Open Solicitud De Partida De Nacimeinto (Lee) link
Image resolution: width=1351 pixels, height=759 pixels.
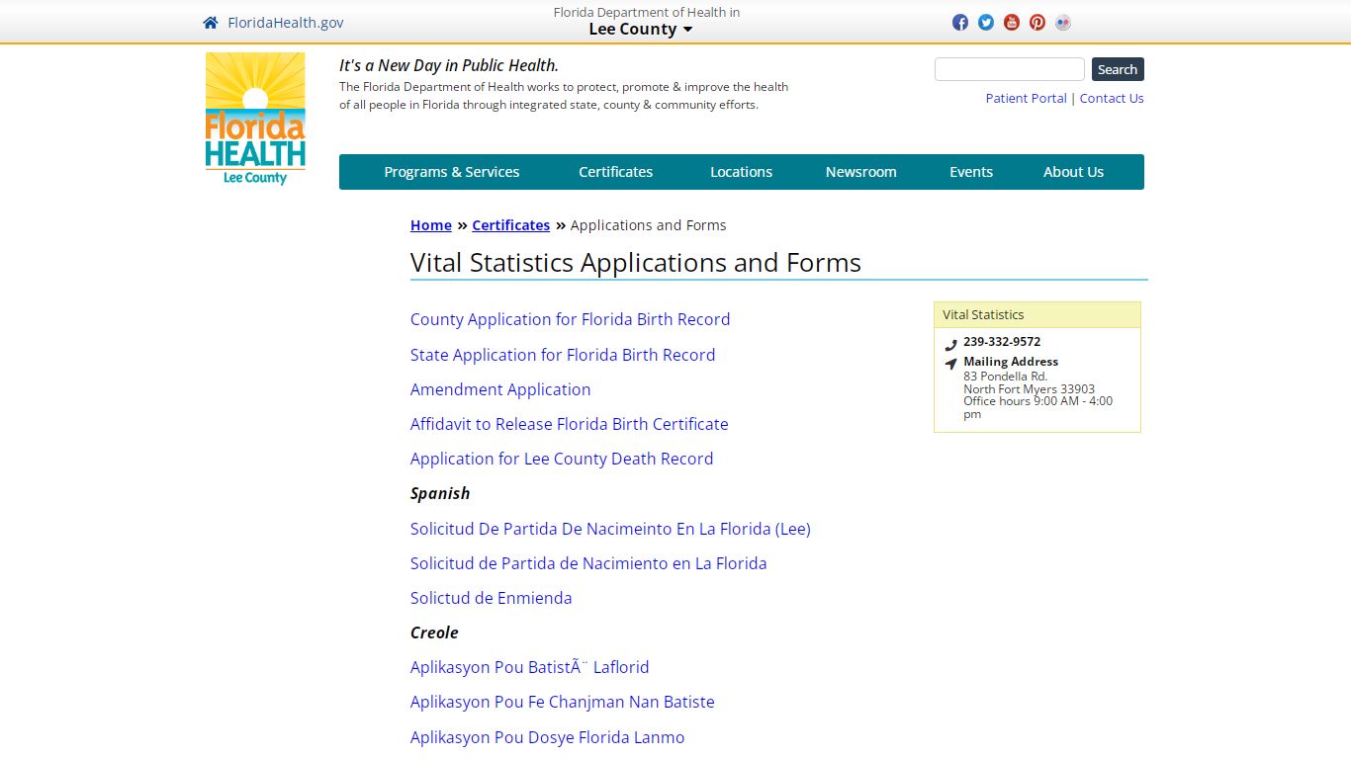(610, 529)
